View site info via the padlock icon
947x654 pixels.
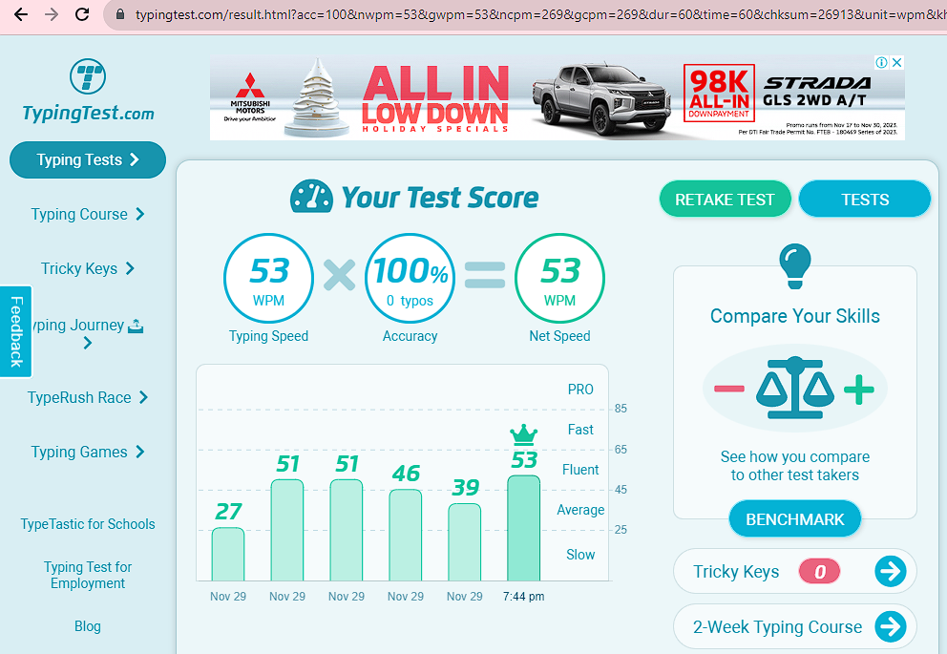[120, 14]
